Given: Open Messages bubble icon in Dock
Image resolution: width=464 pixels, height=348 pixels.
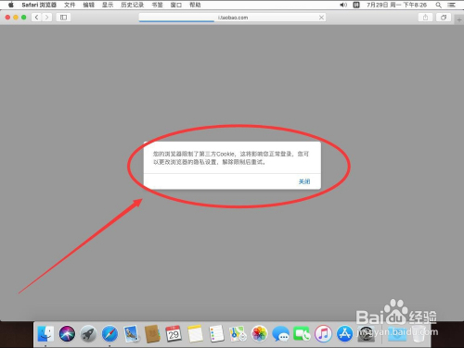Looking at the screenshot, I should click(280, 334).
